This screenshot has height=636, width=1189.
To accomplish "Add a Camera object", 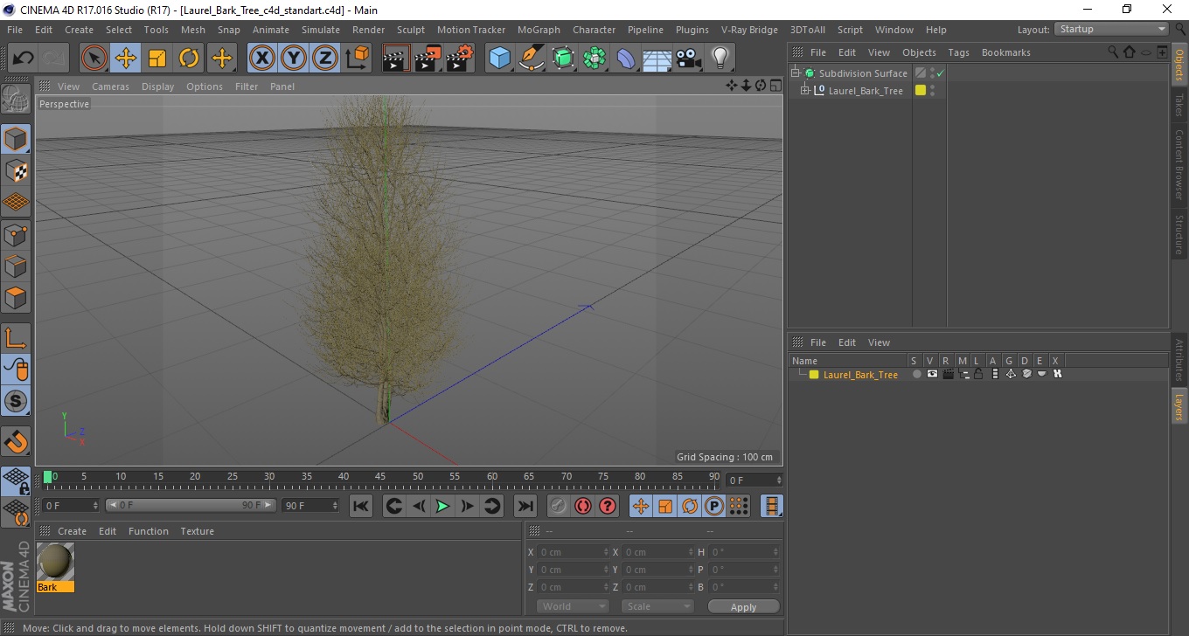I will click(689, 59).
